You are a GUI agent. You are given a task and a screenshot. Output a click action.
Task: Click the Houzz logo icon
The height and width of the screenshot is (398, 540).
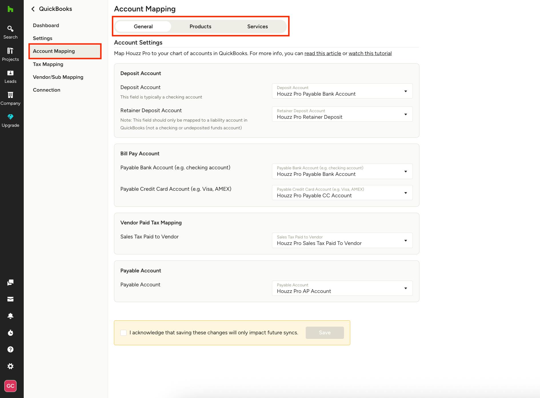(x=10, y=9)
